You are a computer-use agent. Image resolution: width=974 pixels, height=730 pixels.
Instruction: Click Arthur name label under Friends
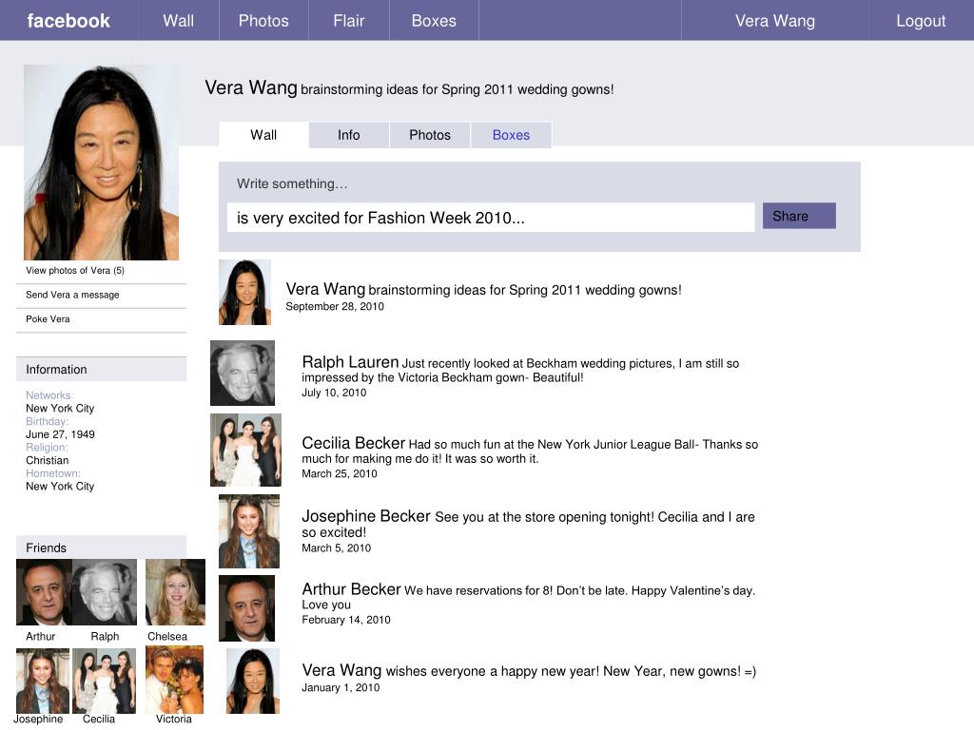pos(40,636)
